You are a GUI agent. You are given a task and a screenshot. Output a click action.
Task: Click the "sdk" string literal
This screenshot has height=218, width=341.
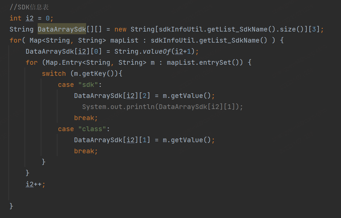88,85
